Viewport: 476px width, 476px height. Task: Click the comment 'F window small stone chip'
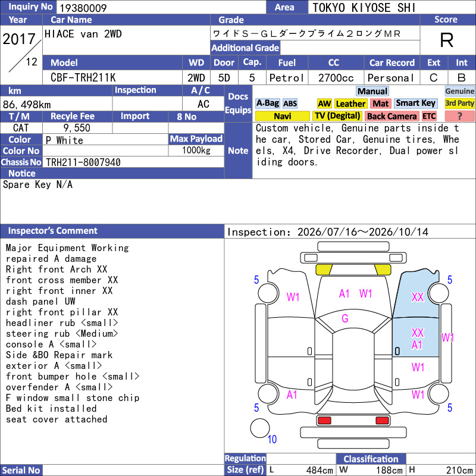click(x=73, y=397)
